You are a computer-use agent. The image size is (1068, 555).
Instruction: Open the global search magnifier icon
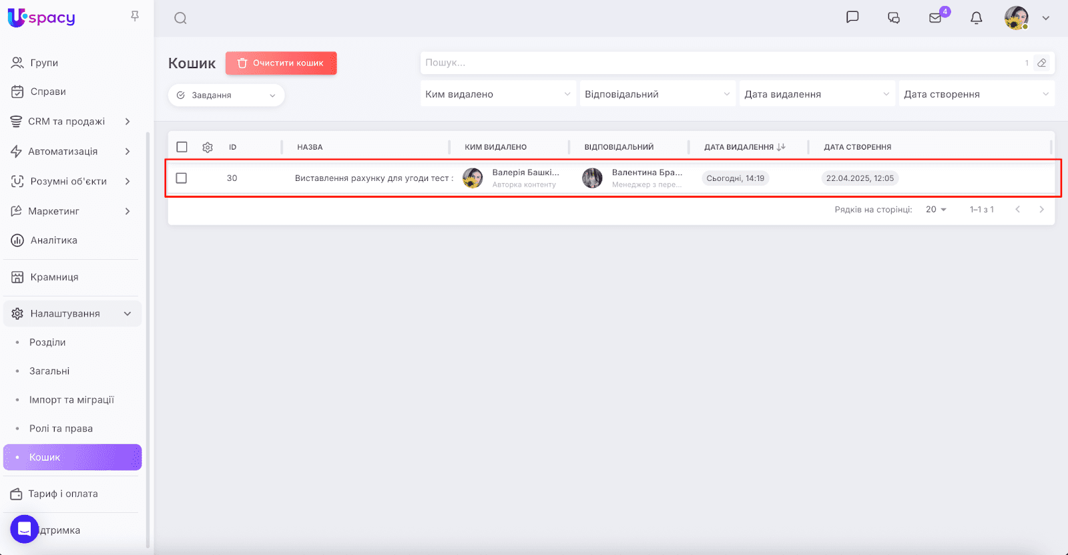coord(180,18)
